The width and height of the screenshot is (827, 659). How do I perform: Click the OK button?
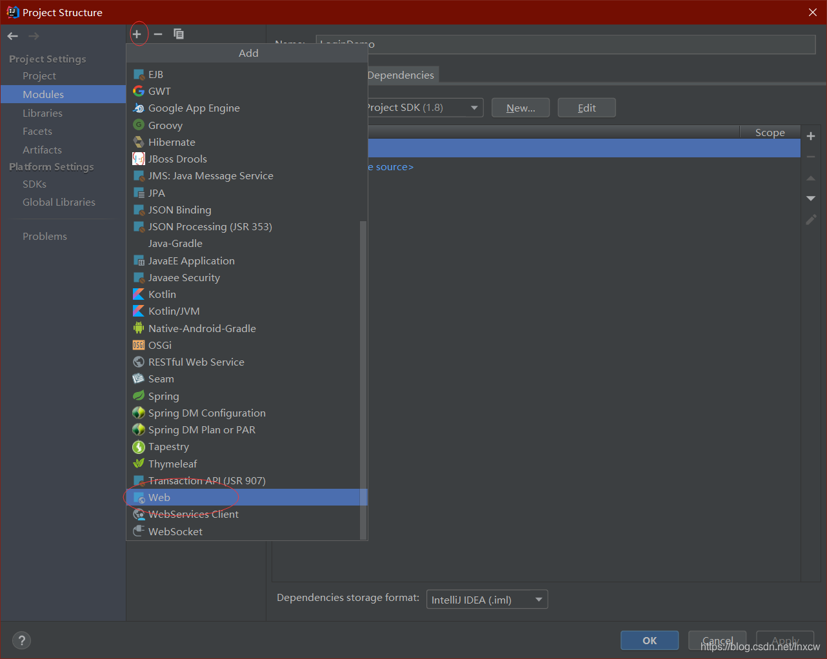click(x=650, y=640)
